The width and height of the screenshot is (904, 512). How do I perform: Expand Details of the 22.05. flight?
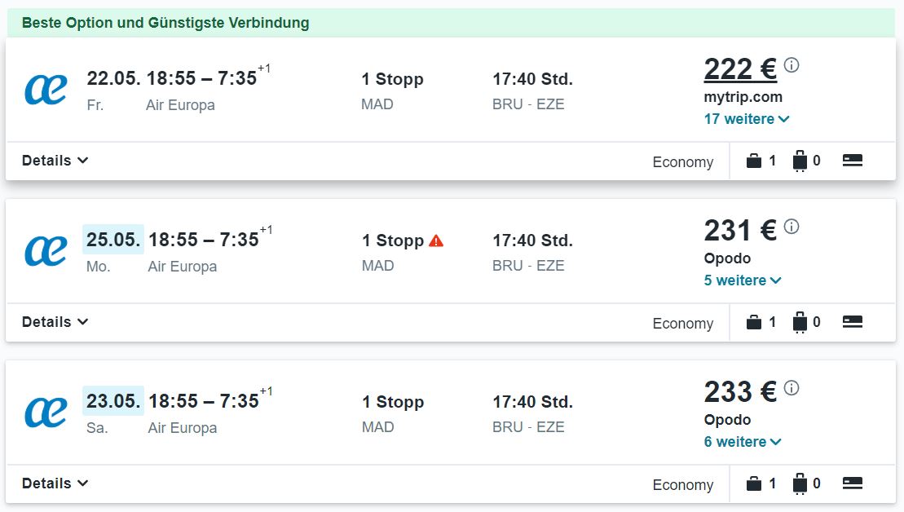click(55, 161)
